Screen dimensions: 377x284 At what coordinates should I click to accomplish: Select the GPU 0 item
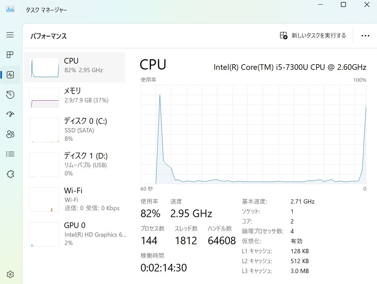(x=75, y=234)
